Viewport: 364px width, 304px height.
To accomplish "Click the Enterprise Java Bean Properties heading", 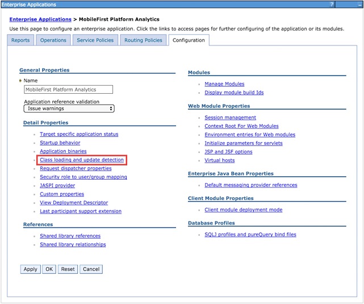I will tap(231, 174).
